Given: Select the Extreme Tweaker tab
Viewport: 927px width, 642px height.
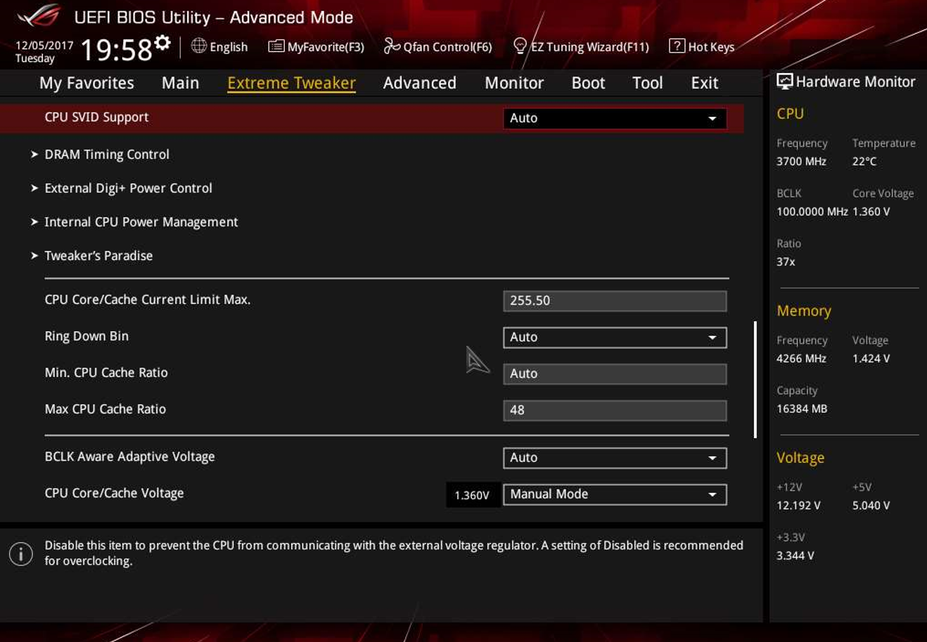Looking at the screenshot, I should point(291,83).
